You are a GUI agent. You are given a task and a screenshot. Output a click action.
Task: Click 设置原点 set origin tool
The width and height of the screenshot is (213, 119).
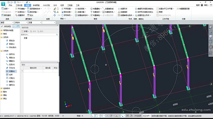coord(20,15)
